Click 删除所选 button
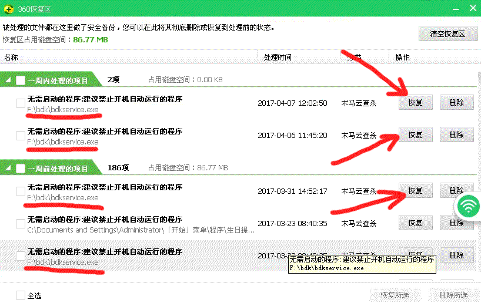Viewport: 481px width, 303px height. click(x=454, y=295)
